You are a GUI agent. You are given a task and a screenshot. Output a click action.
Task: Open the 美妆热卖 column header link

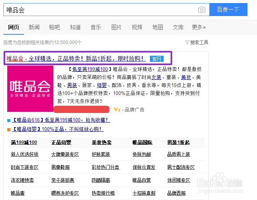(102, 142)
